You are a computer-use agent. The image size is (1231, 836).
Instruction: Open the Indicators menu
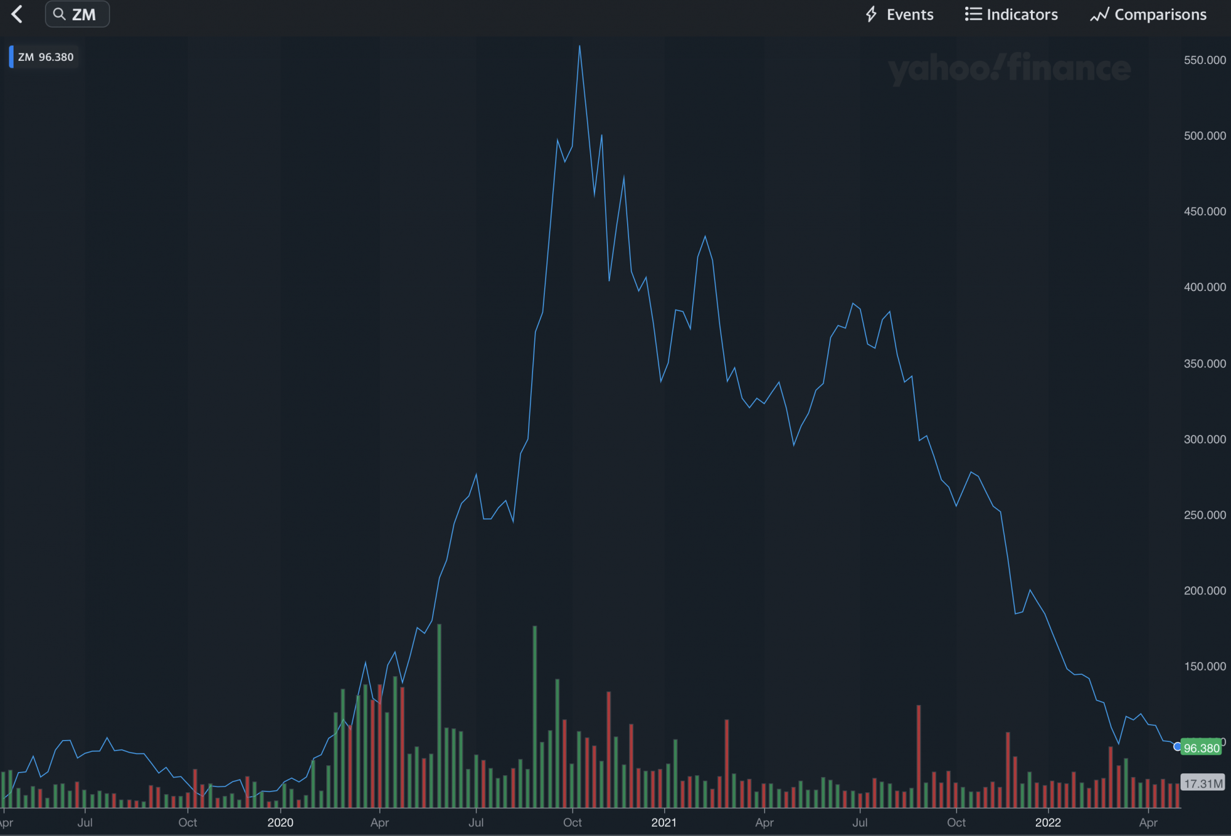pyautogui.click(x=1011, y=14)
